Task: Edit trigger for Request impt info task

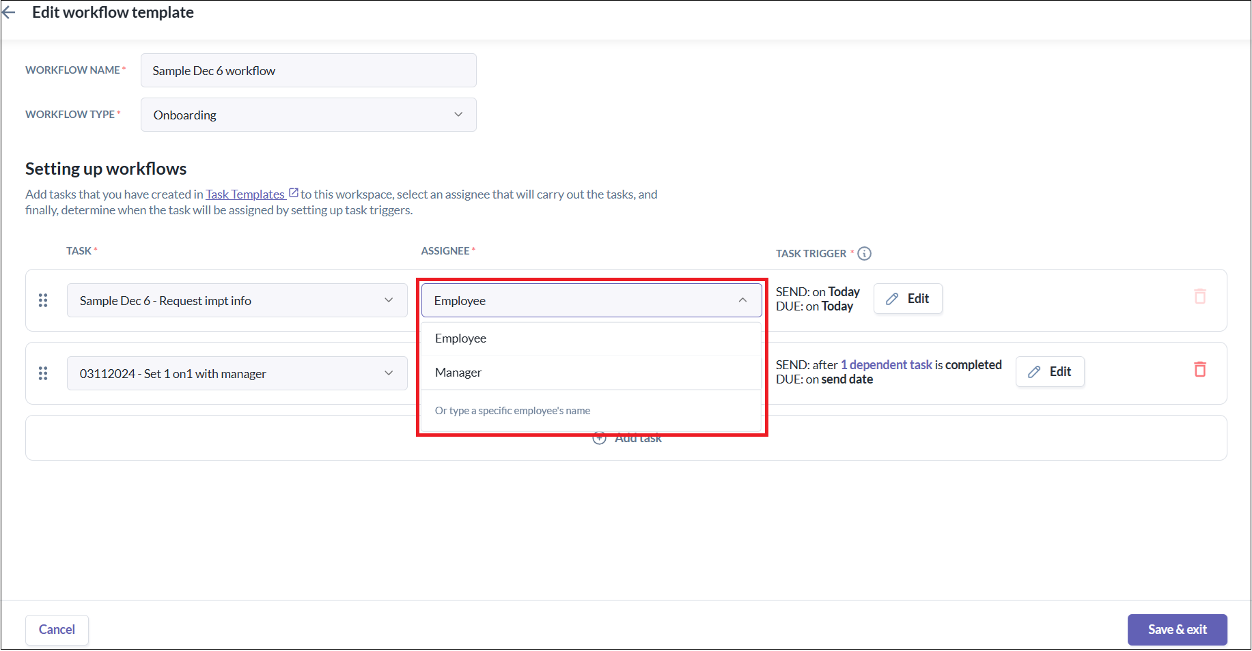Action: pos(908,299)
